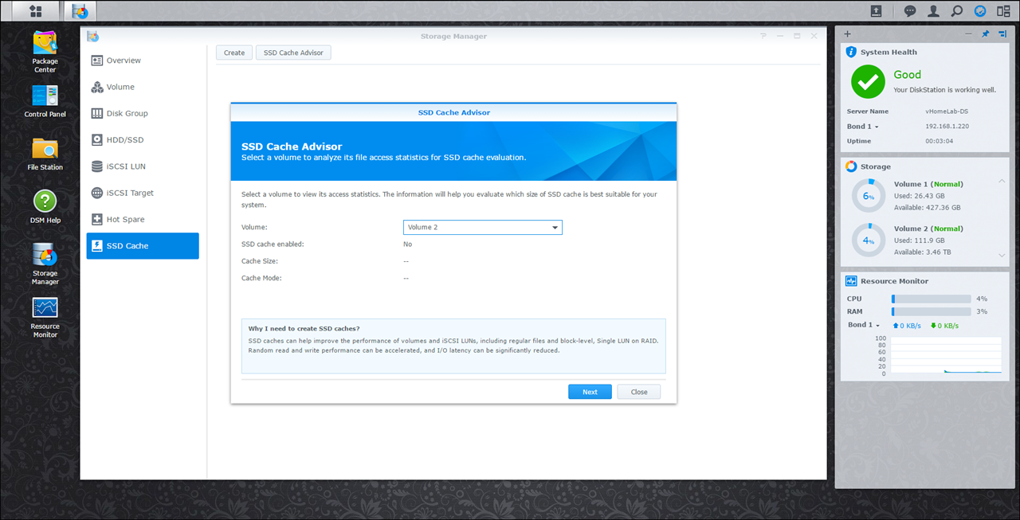Click the upload queue icon in taskbar
1020x520 pixels.
[876, 11]
